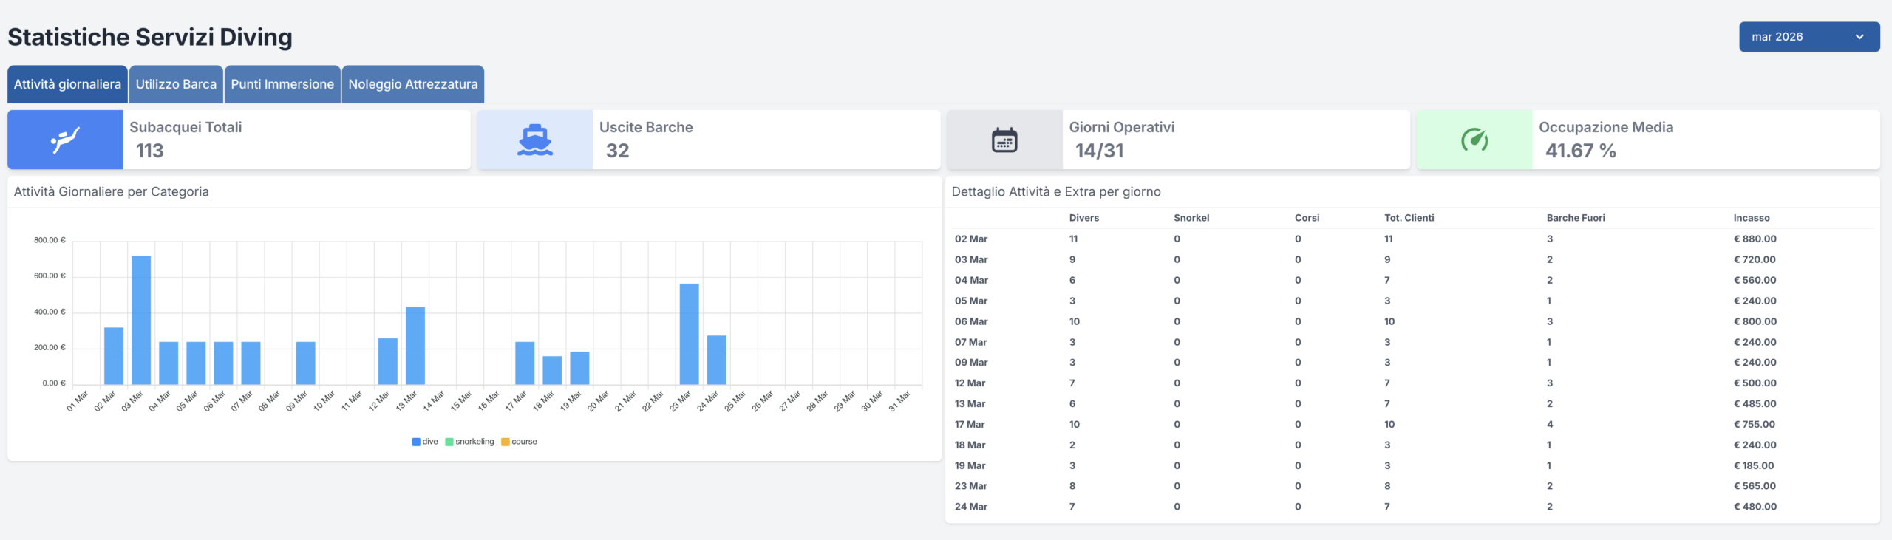Click the gauge icon in Occupazione Media card
Image resolution: width=1892 pixels, height=540 pixels.
[x=1474, y=140]
